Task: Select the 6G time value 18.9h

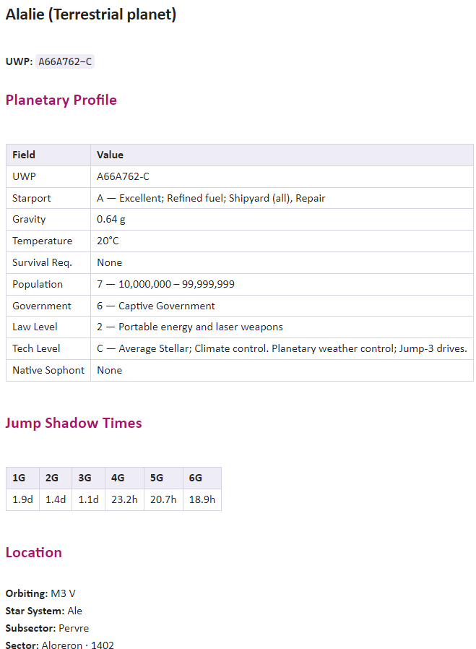Action: click(202, 499)
